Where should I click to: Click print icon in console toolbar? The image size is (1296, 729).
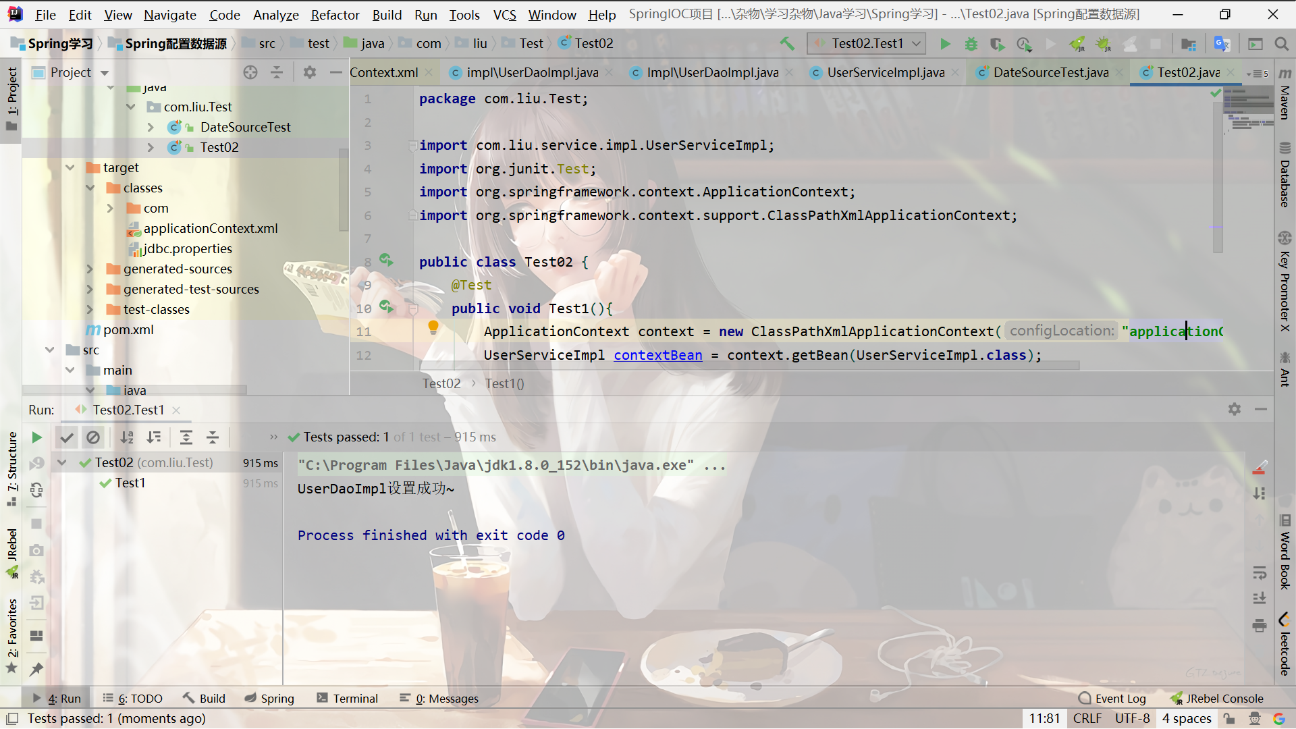pos(1259,625)
